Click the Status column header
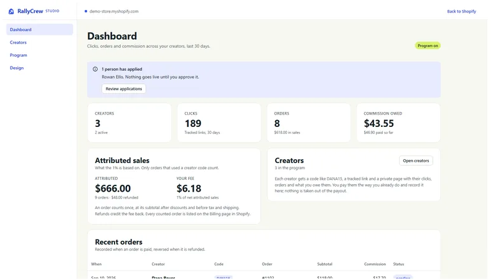The width and height of the screenshot is (498, 280). pyautogui.click(x=398, y=264)
